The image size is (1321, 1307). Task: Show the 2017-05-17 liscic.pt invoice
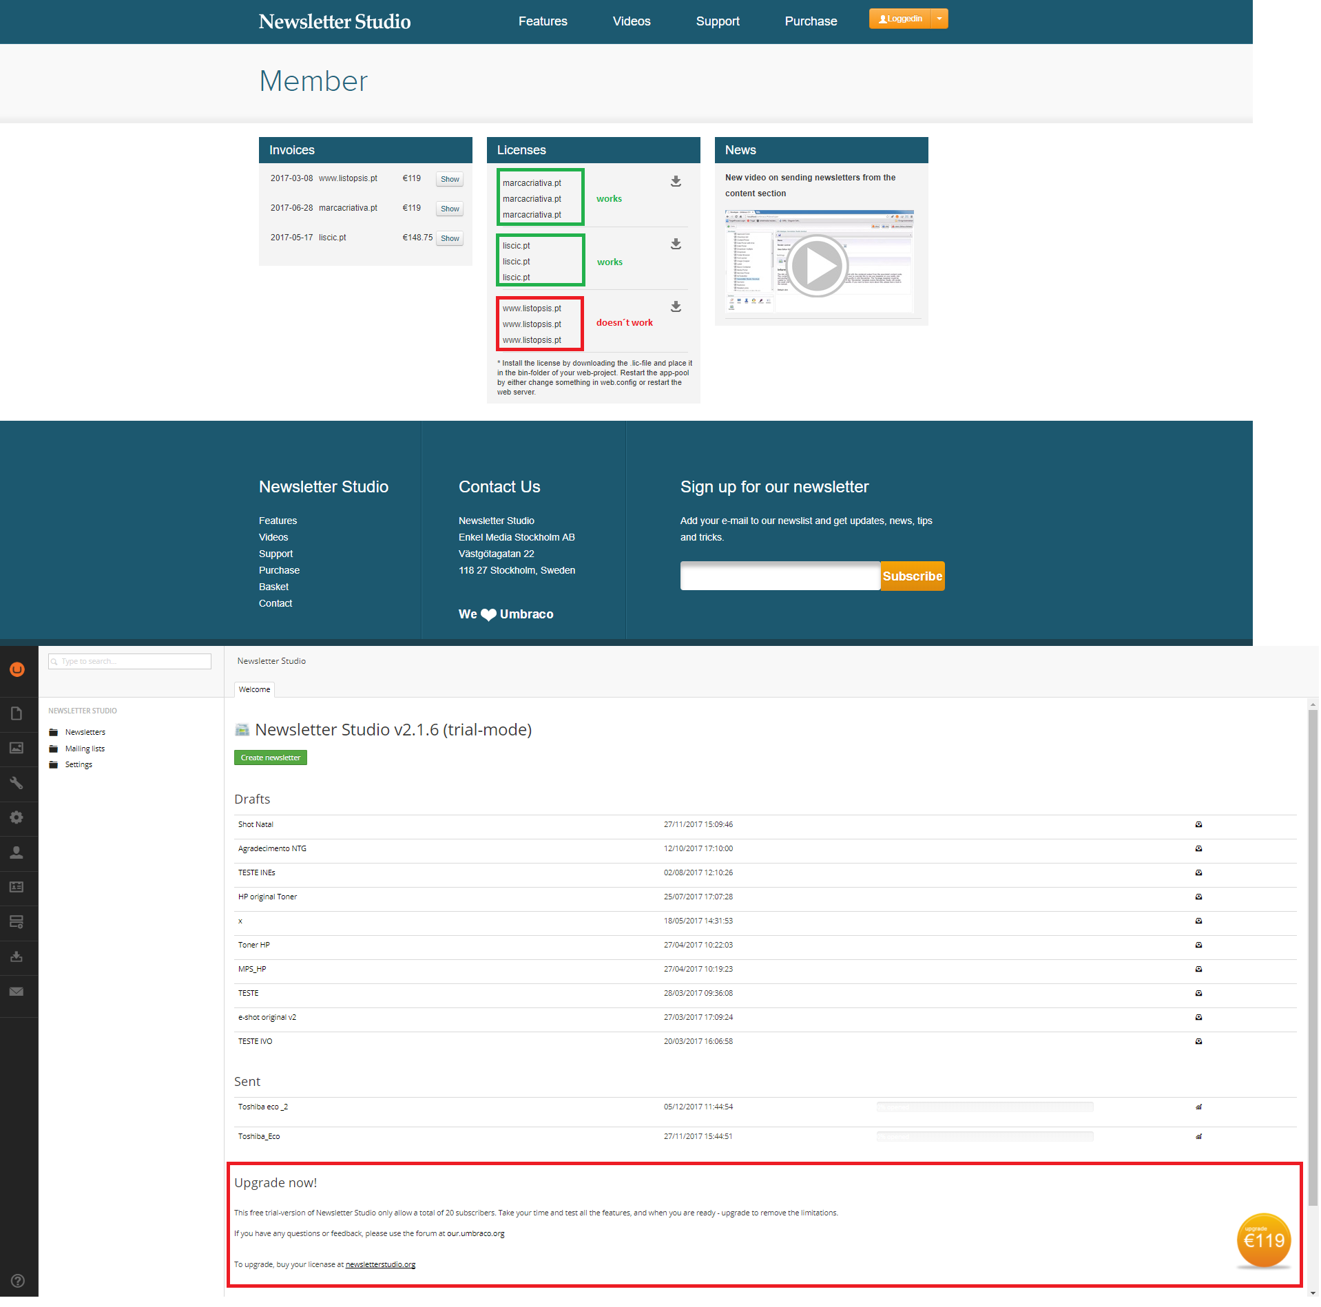(x=450, y=239)
